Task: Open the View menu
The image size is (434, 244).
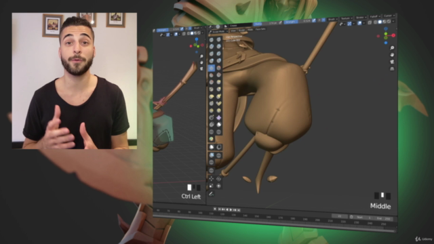Action: (233, 30)
